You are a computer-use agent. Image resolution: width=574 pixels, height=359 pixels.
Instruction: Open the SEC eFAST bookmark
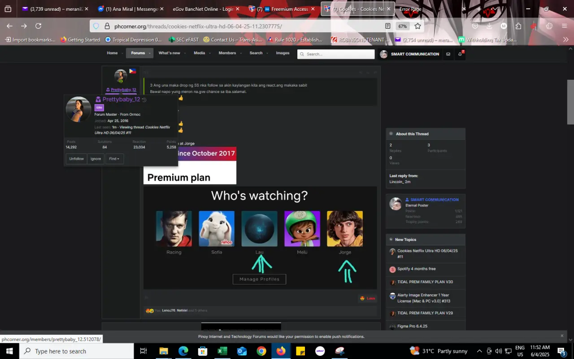click(183, 40)
